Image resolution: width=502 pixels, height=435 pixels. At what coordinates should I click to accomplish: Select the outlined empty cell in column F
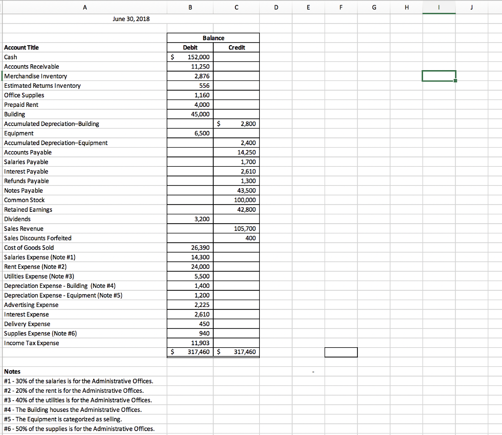pos(341,352)
